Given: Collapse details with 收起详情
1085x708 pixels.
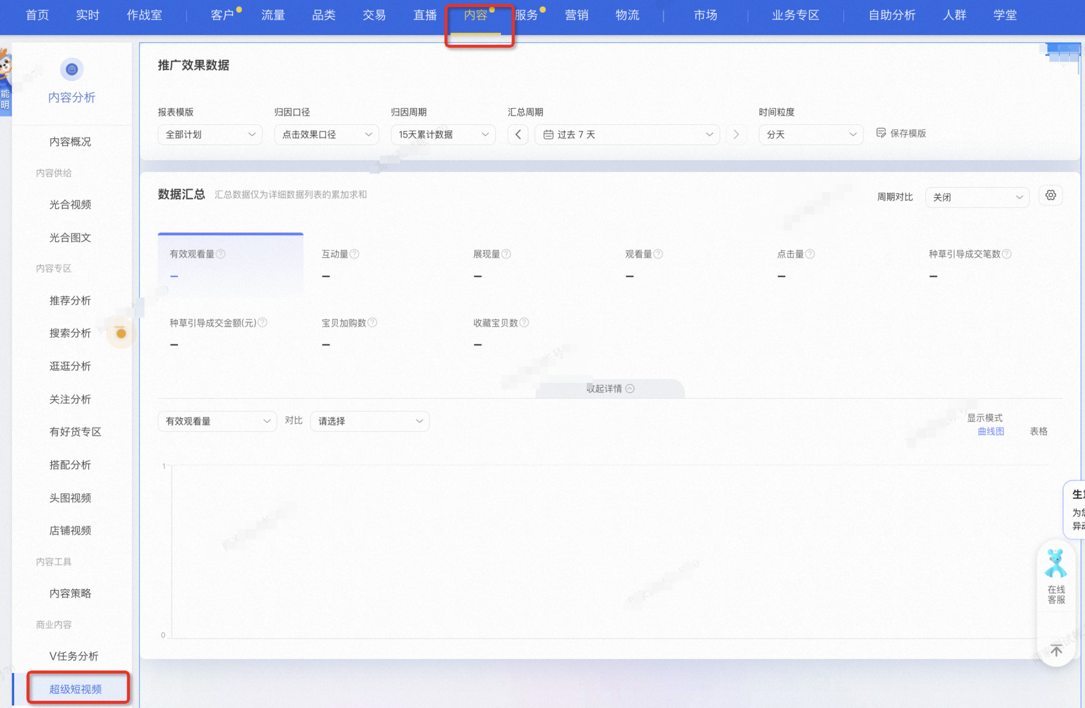Looking at the screenshot, I should coord(610,388).
